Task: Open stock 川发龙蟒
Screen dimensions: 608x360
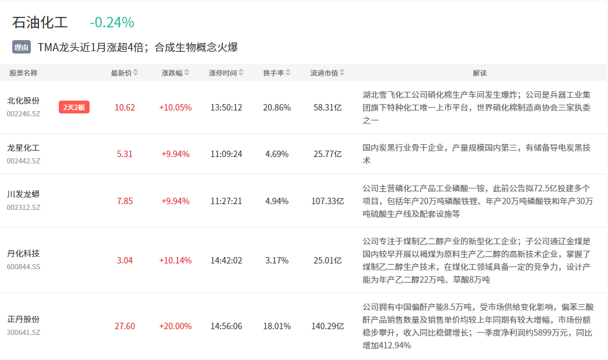Action: pyautogui.click(x=23, y=194)
